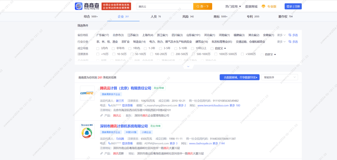Image resolution: width=337 pixels, height=160 pixels.
Task: Switch to the 专利 2055 tab
Action: click(253, 16)
